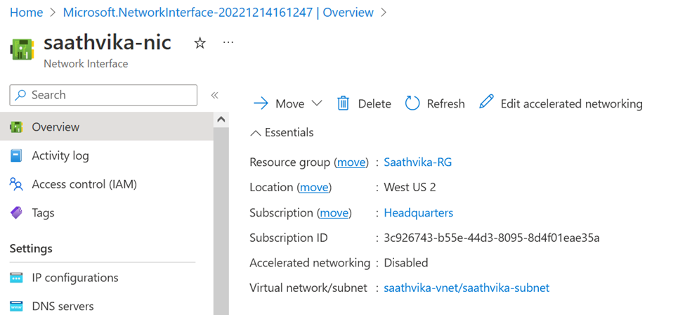Image resolution: width=685 pixels, height=315 pixels.
Task: Click the IP configurations icon
Action: pyautogui.click(x=16, y=278)
